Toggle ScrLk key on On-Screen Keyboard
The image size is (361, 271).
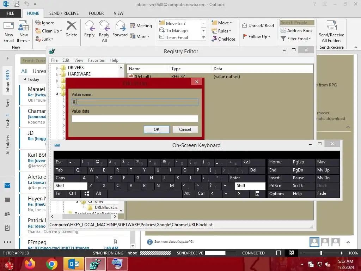click(x=302, y=186)
